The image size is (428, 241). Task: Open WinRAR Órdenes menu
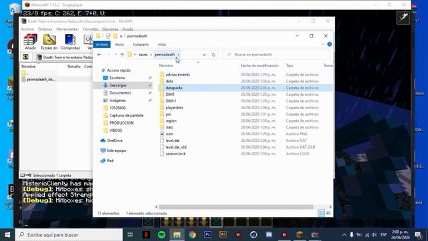coord(45,29)
